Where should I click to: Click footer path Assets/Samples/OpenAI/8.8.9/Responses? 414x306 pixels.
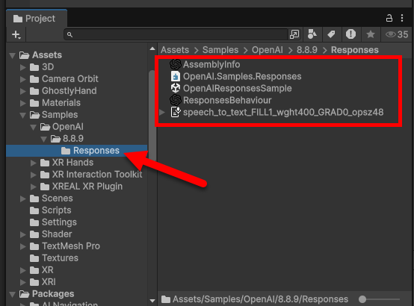(260, 299)
